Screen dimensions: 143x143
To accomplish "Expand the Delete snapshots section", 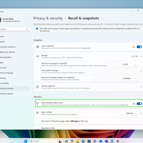I will coord(141,87).
